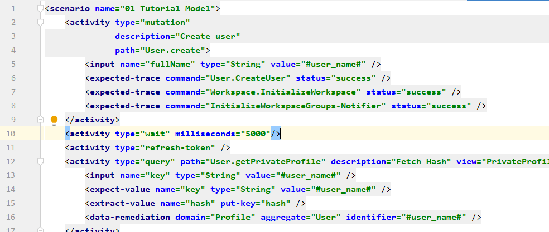
Task: Click the scenario tag name on line 1
Action: [70, 8]
